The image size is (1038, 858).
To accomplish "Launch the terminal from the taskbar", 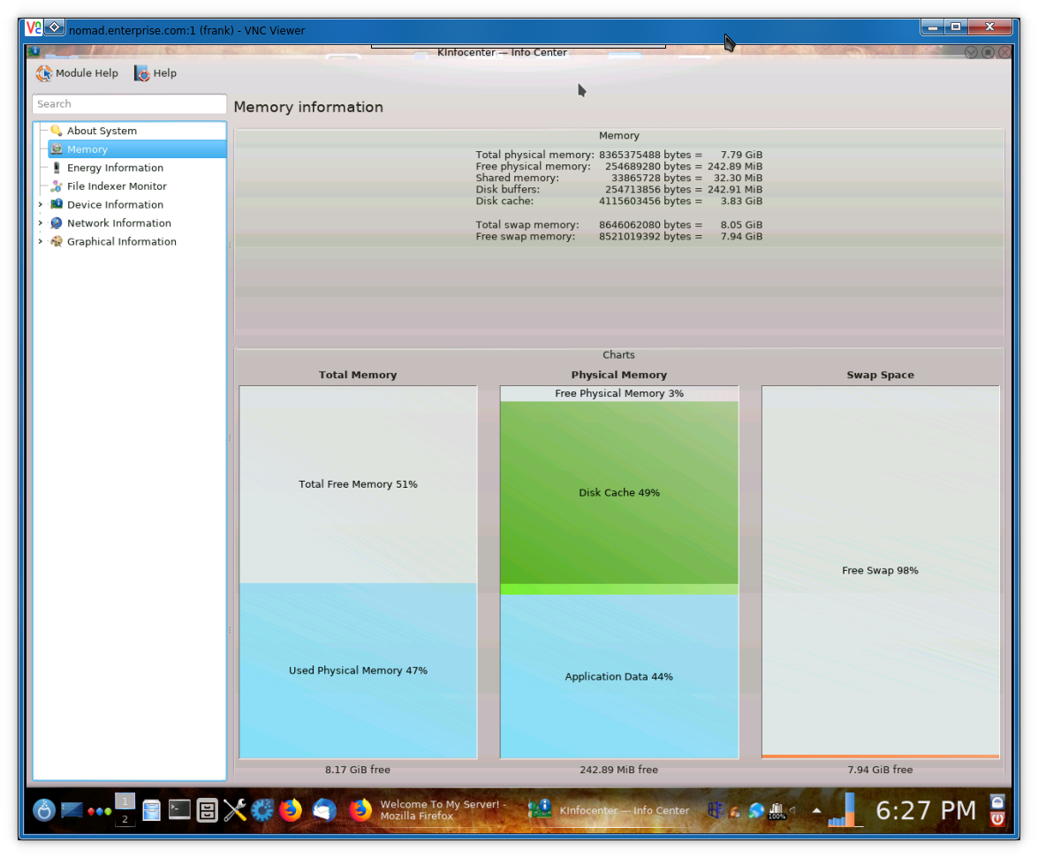I will [x=179, y=809].
